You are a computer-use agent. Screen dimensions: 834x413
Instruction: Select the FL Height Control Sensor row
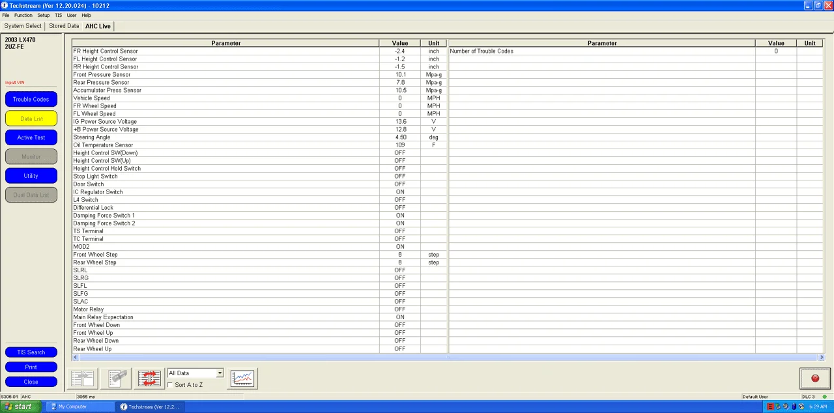259,59
